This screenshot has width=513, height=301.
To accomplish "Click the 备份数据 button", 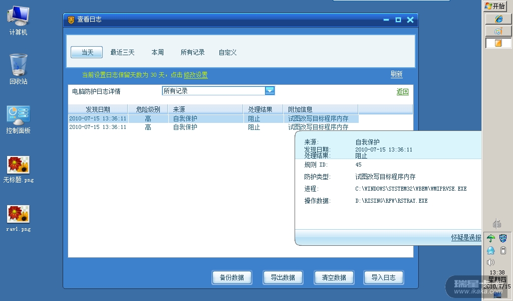I will 231,278.
